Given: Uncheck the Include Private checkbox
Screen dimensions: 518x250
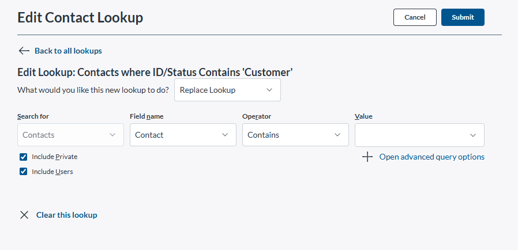Looking at the screenshot, I should [24, 157].
